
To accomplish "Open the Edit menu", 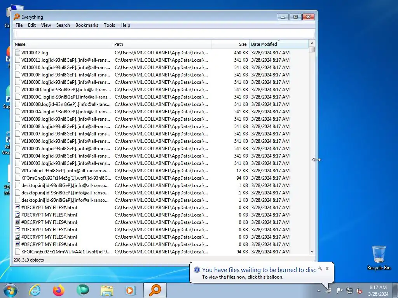I will tap(32, 25).
